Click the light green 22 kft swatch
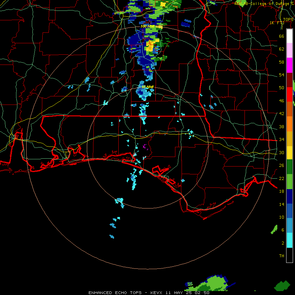This screenshot has height=295, width=295. click(289, 181)
